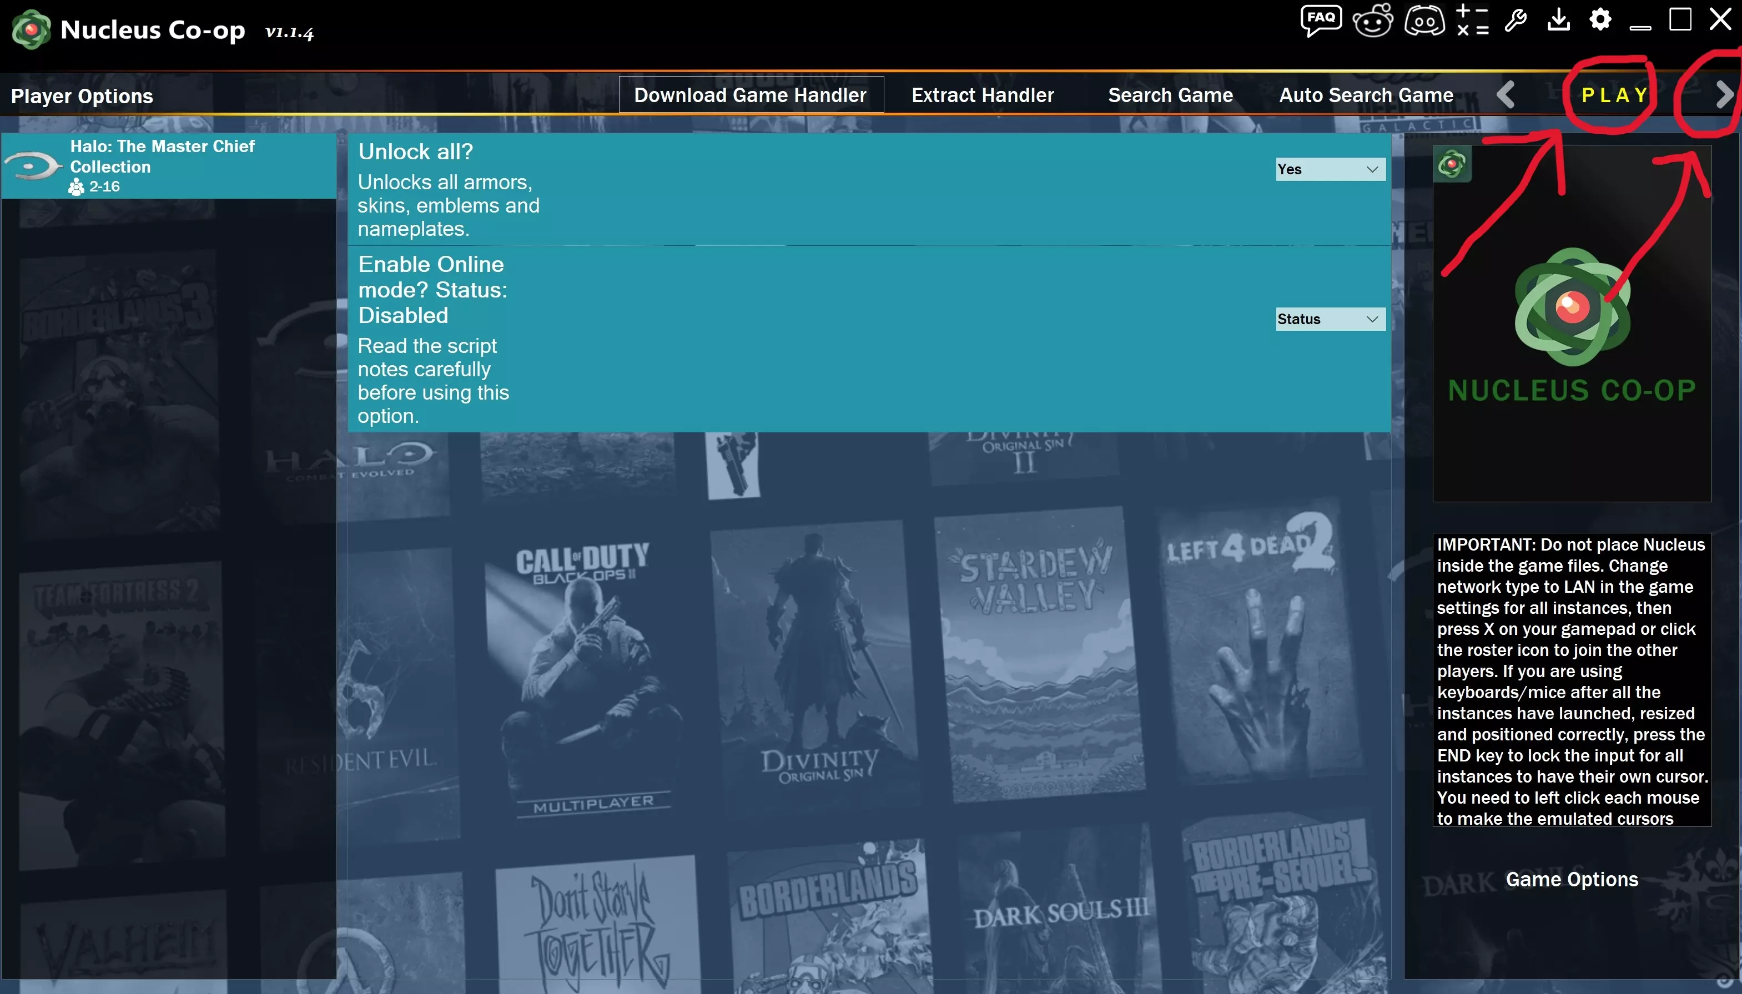The height and width of the screenshot is (994, 1742).
Task: Click the Auto Search Game button
Action: tap(1366, 95)
